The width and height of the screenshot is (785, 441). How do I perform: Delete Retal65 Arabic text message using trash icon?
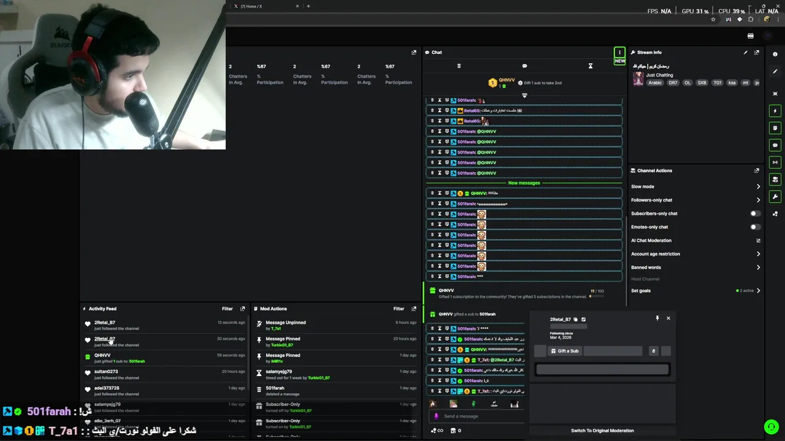tap(432, 111)
